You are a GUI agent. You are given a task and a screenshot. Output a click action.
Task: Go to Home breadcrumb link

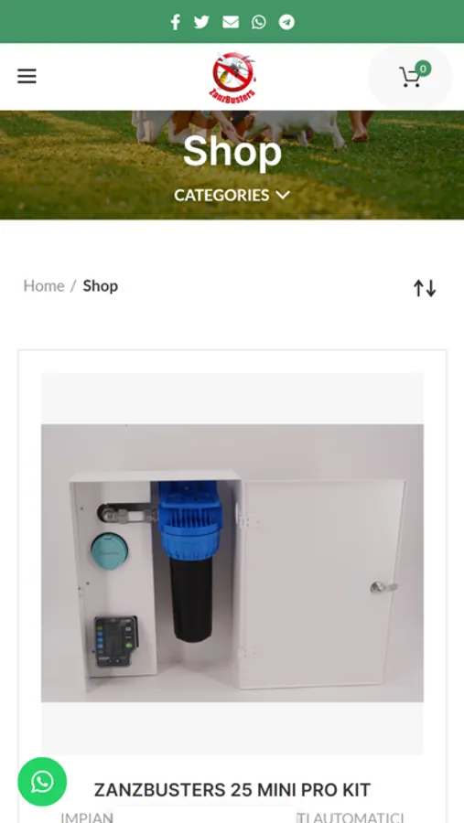pos(44,286)
